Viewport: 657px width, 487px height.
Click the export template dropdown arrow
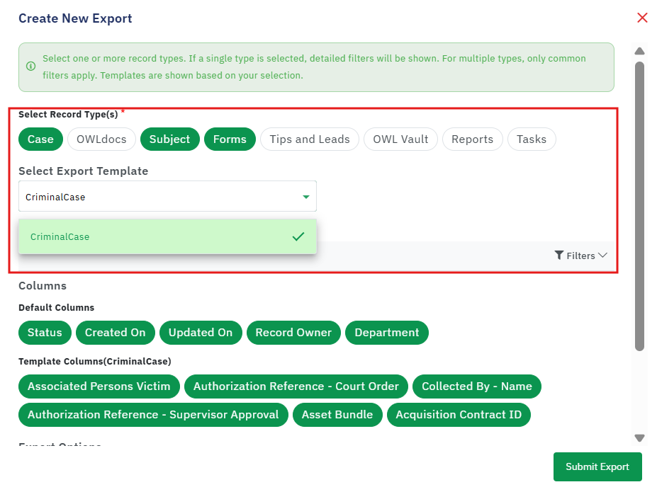coord(306,197)
